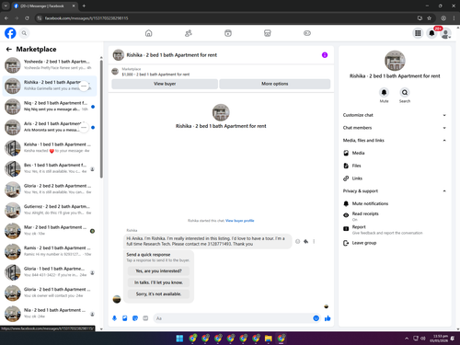Send quick response 'In talks. I'll let you know.'
Viewport: 460px width, 345px height.
click(x=158, y=282)
